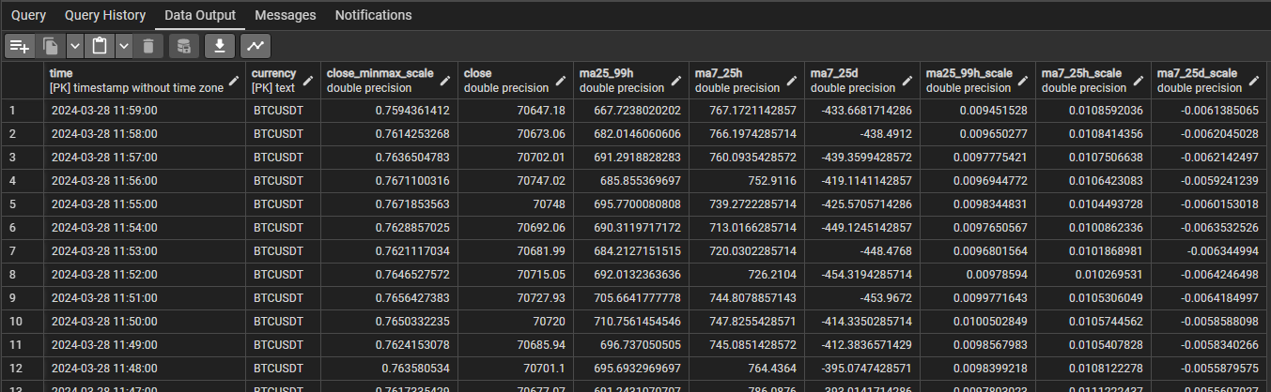The width and height of the screenshot is (1271, 392).
Task: Click the pencil icon in currency column
Action: pyautogui.click(x=308, y=80)
